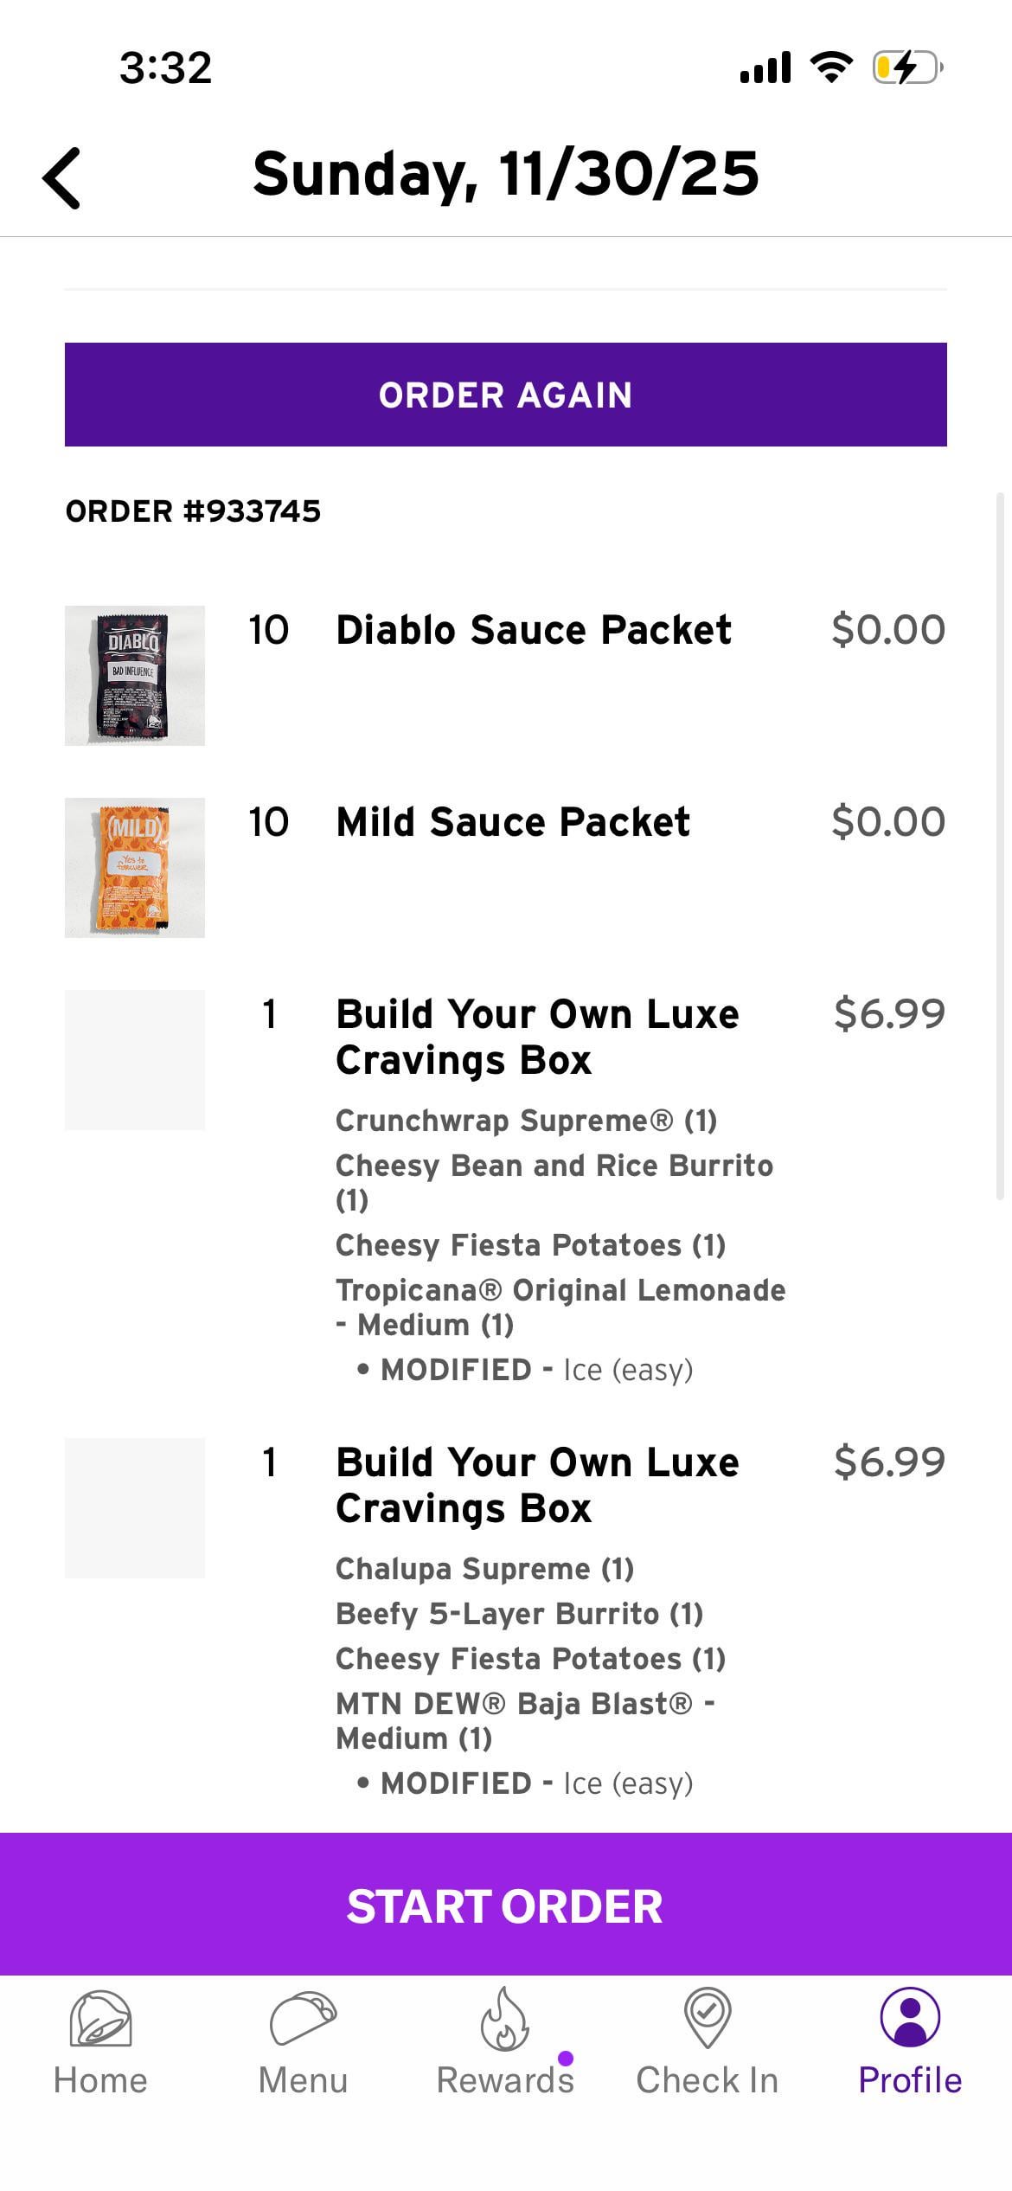Tap the Chalupa Supreme cravings box thumbnail
1012x2191 pixels.
coord(135,1508)
